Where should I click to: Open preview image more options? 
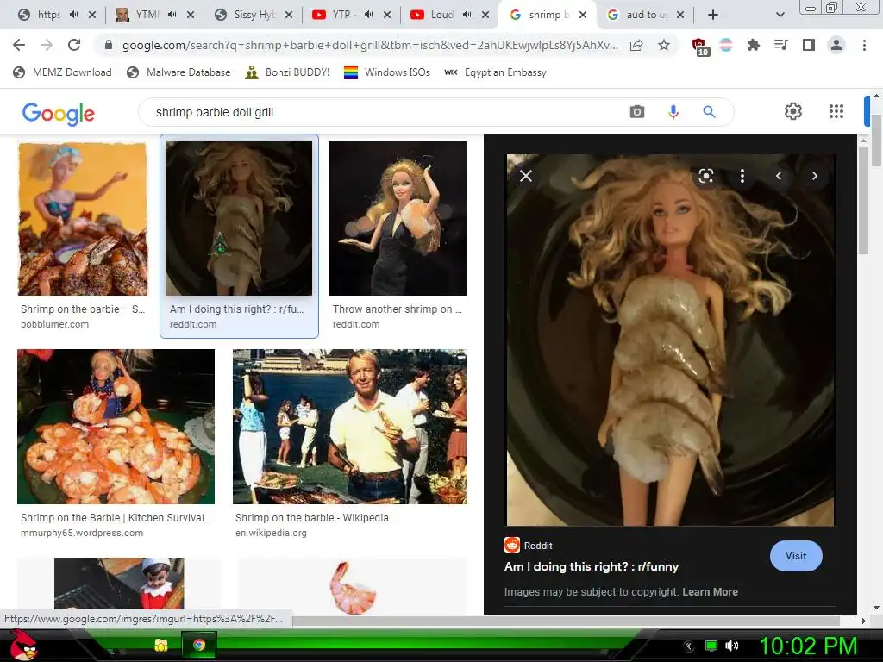tap(742, 176)
